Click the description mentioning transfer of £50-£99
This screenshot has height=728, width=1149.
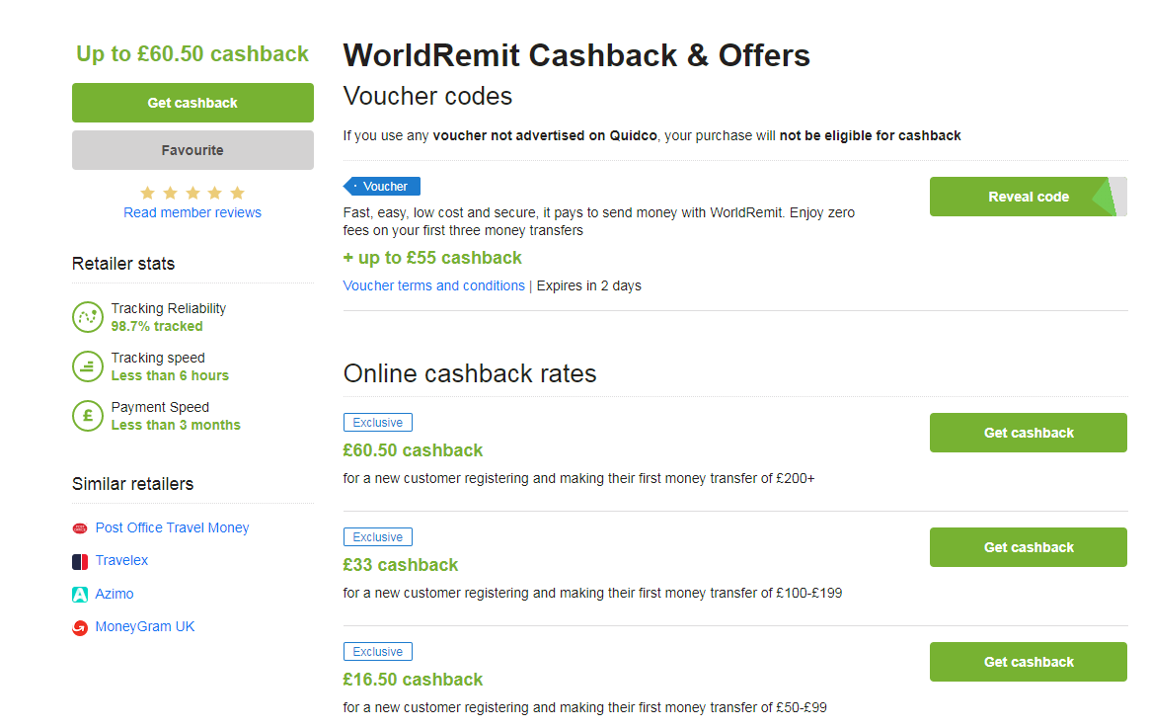(584, 707)
